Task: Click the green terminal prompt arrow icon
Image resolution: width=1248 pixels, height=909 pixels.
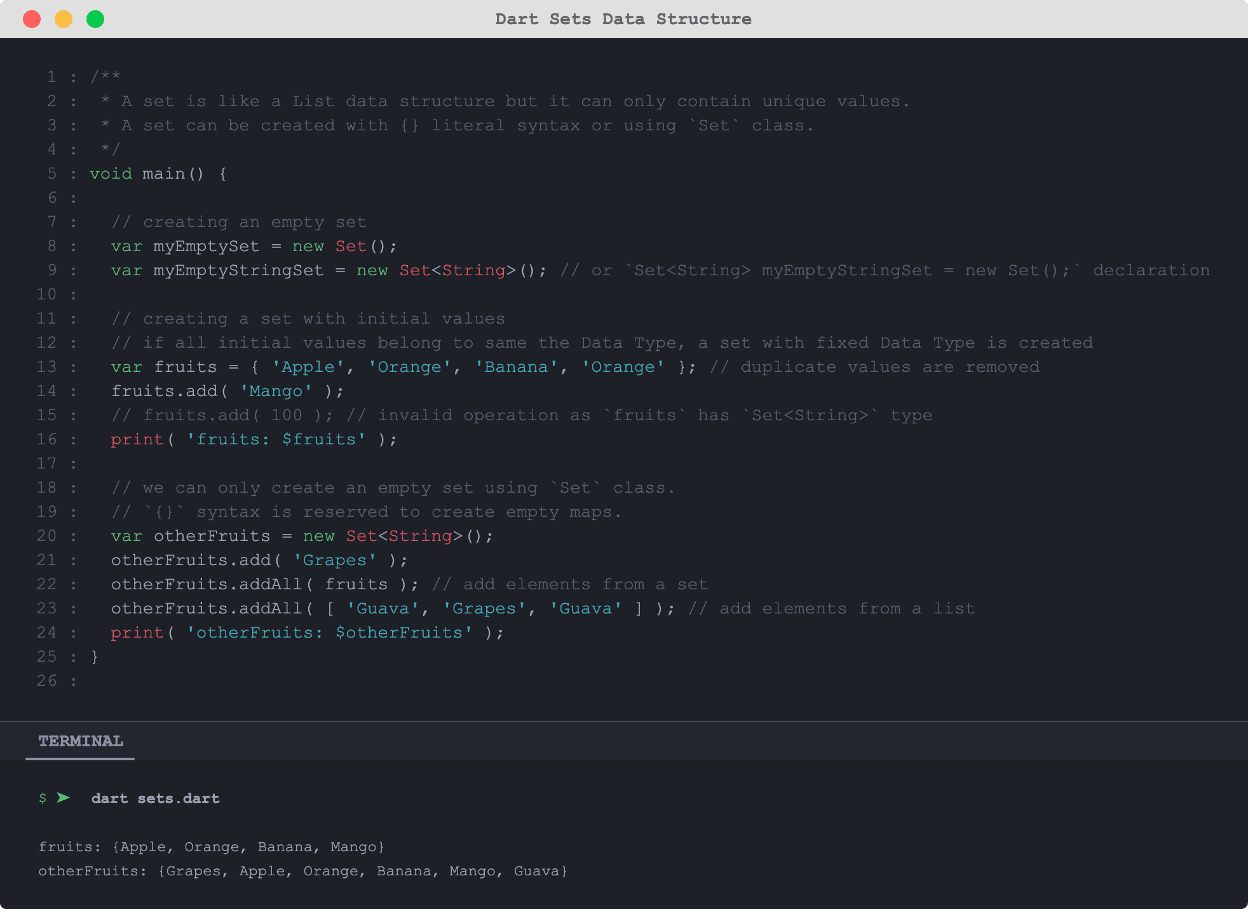Action: coord(63,798)
